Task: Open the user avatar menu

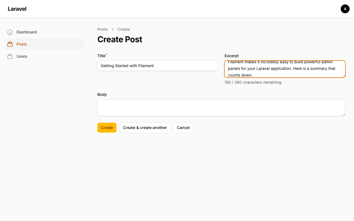Action: [345, 9]
